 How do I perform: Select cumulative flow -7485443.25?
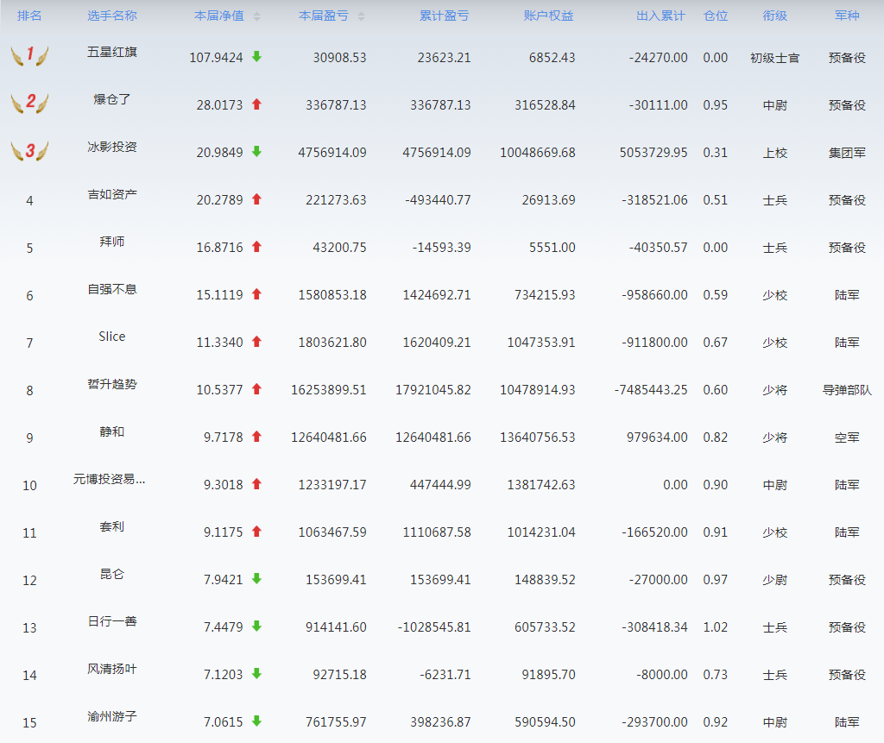click(x=651, y=389)
